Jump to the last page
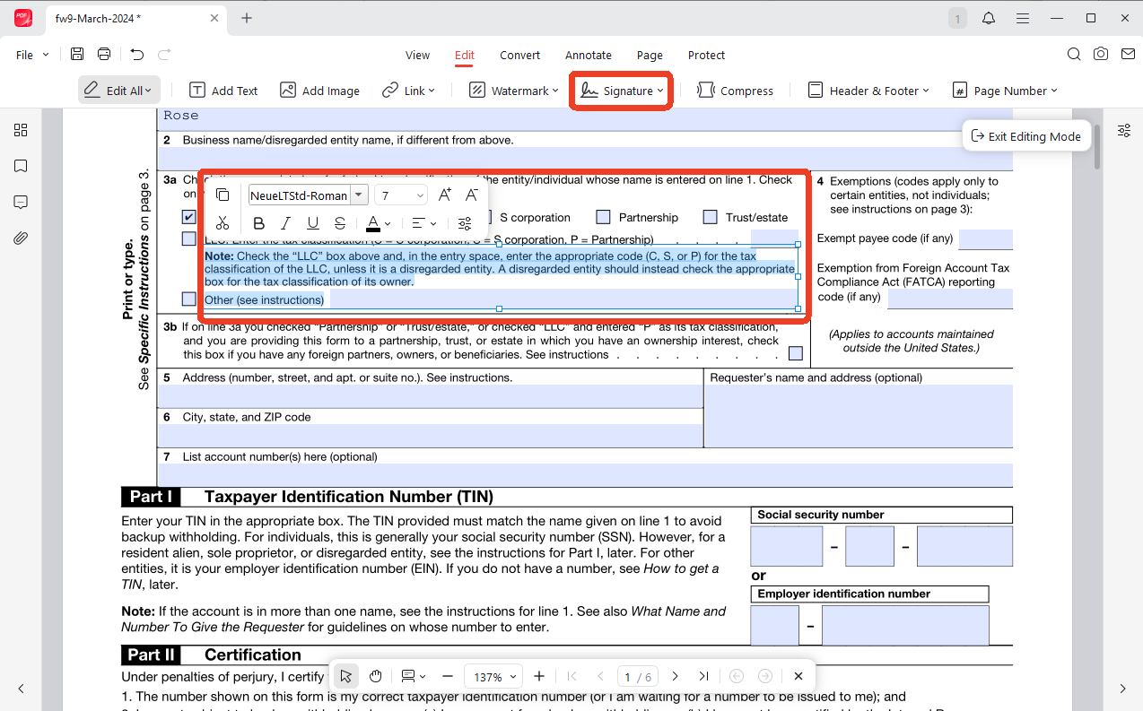This screenshot has width=1143, height=711. (703, 676)
